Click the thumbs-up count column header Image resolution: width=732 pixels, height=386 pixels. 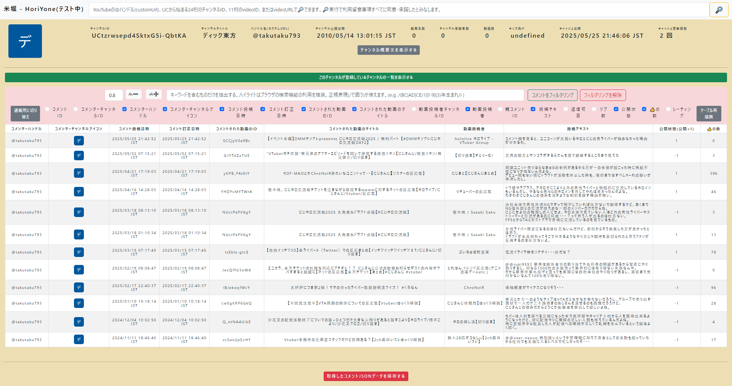(x=713, y=129)
